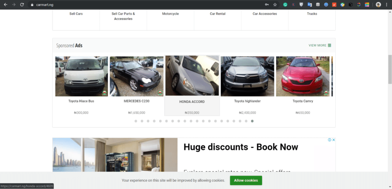Image resolution: width=392 pixels, height=189 pixels.
Task: Open the Chrome profile avatar
Action: [378, 5]
